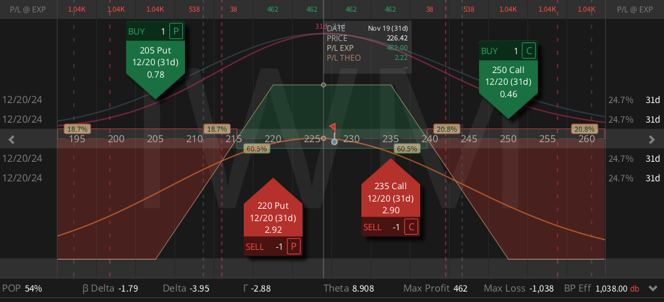
Task: Click the POP 54% metric
Action: pyautogui.click(x=22, y=289)
